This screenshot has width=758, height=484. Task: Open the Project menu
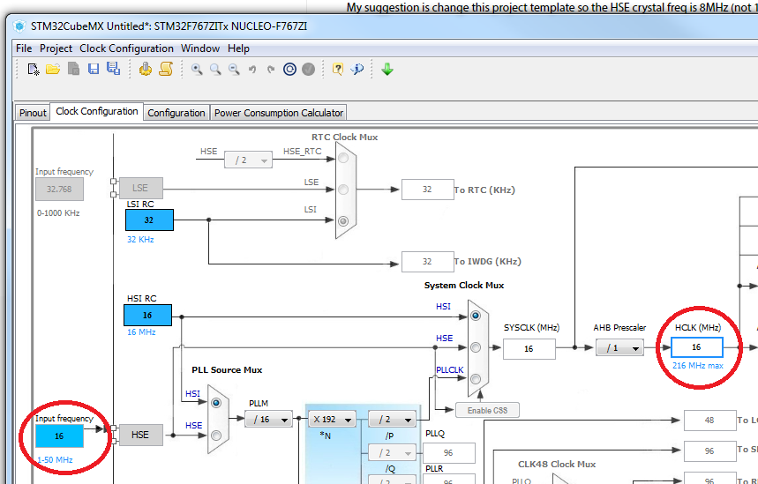pos(56,48)
